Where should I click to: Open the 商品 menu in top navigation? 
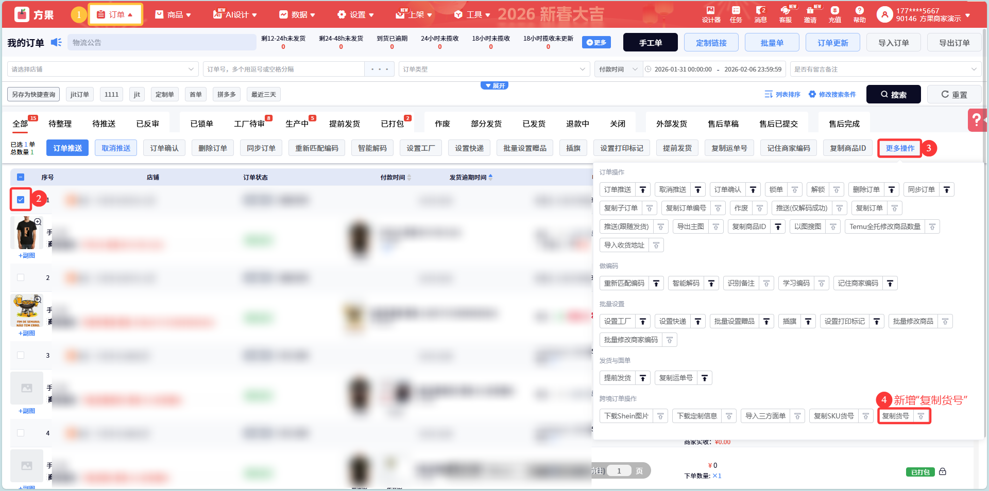(x=174, y=14)
